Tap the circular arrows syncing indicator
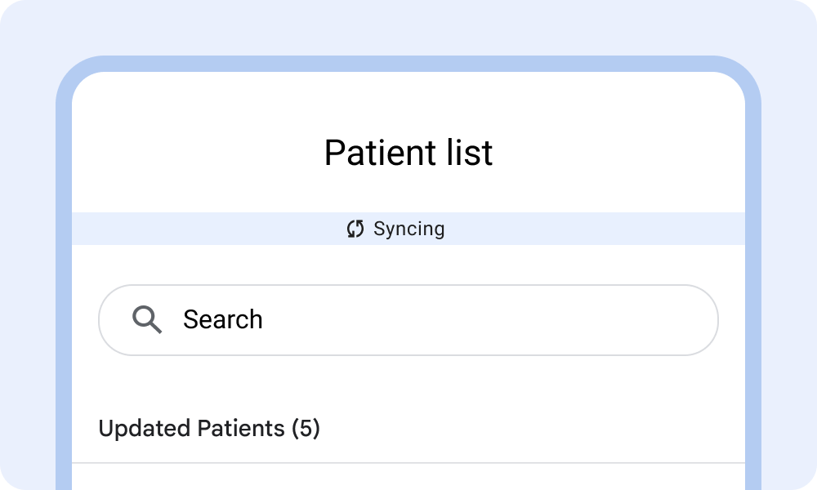This screenshot has height=490, width=817. 354,229
